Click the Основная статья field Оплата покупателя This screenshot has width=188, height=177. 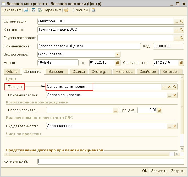[107, 95]
